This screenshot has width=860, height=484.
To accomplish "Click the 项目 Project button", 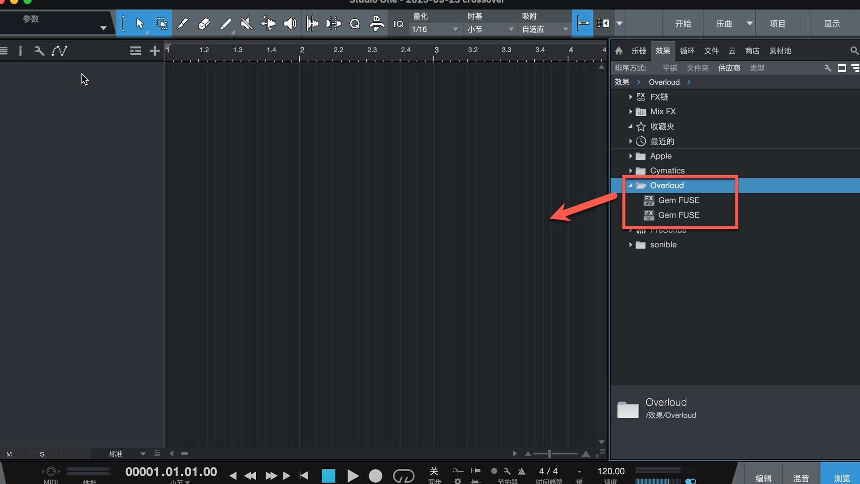I will click(x=778, y=23).
